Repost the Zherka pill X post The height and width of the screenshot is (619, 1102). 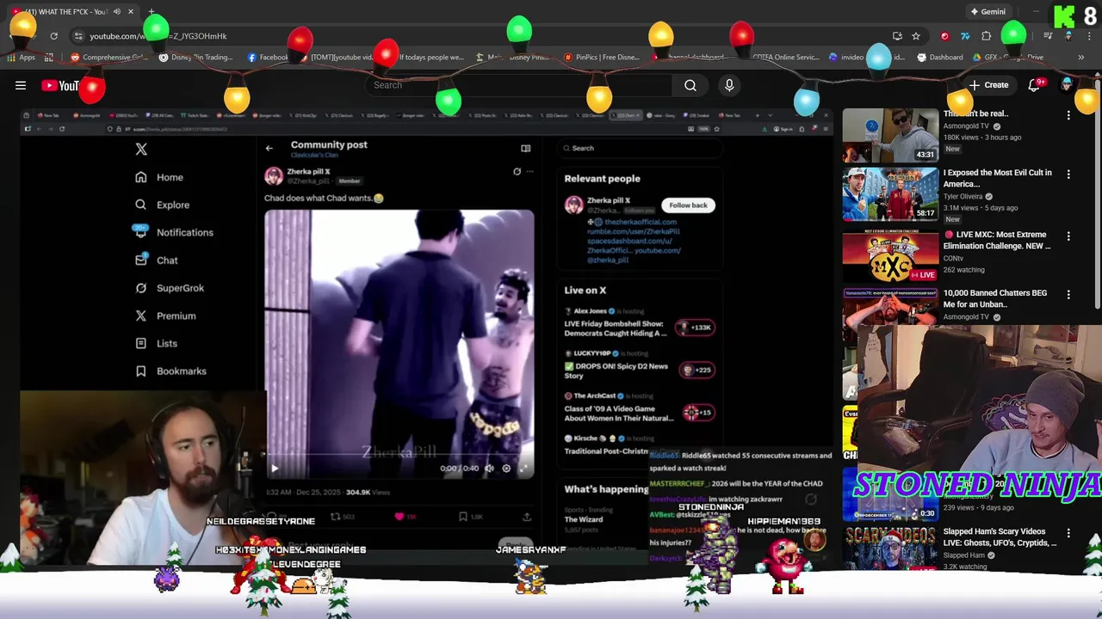point(344,517)
